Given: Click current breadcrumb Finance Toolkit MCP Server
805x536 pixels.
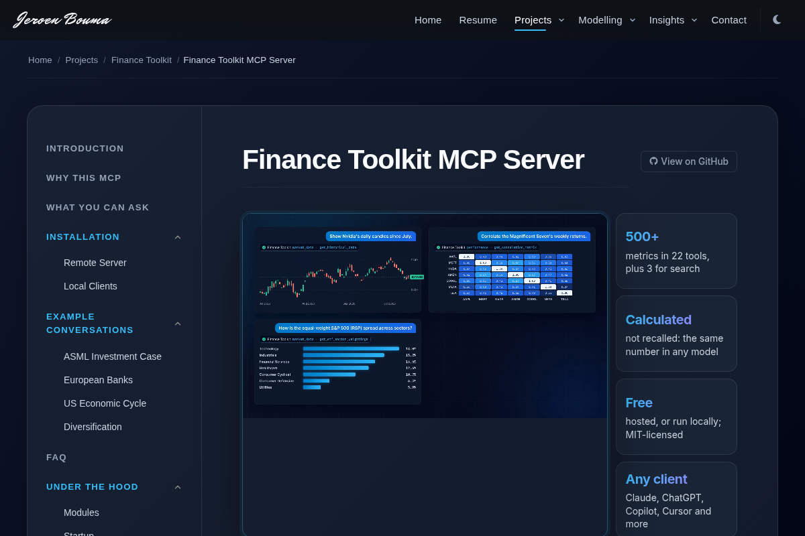Looking at the screenshot, I should 239,60.
